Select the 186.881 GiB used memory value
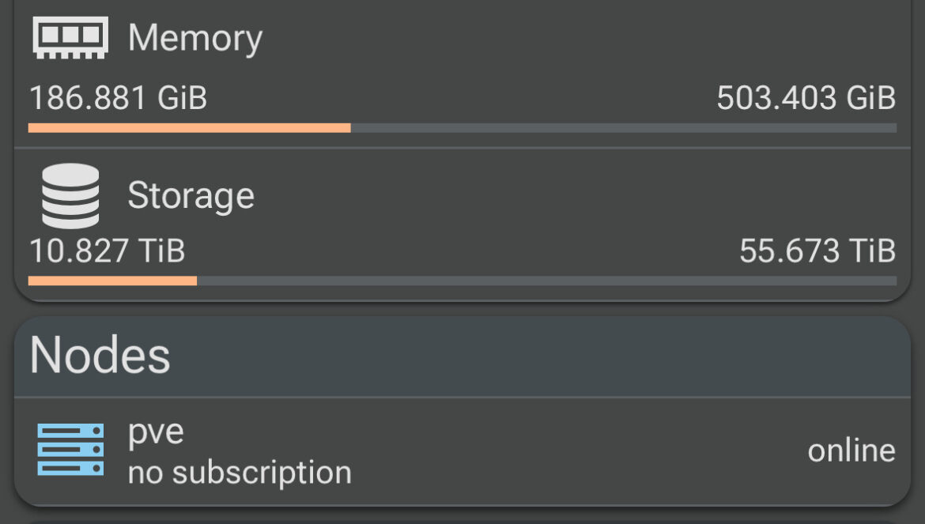The width and height of the screenshot is (925, 524). 118,99
